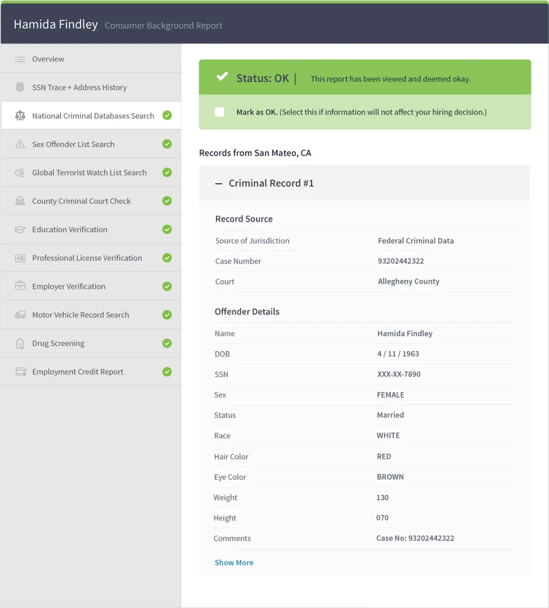The image size is (549, 608).
Task: Click green check beside Sex Offender List Search
Action: pyautogui.click(x=167, y=144)
